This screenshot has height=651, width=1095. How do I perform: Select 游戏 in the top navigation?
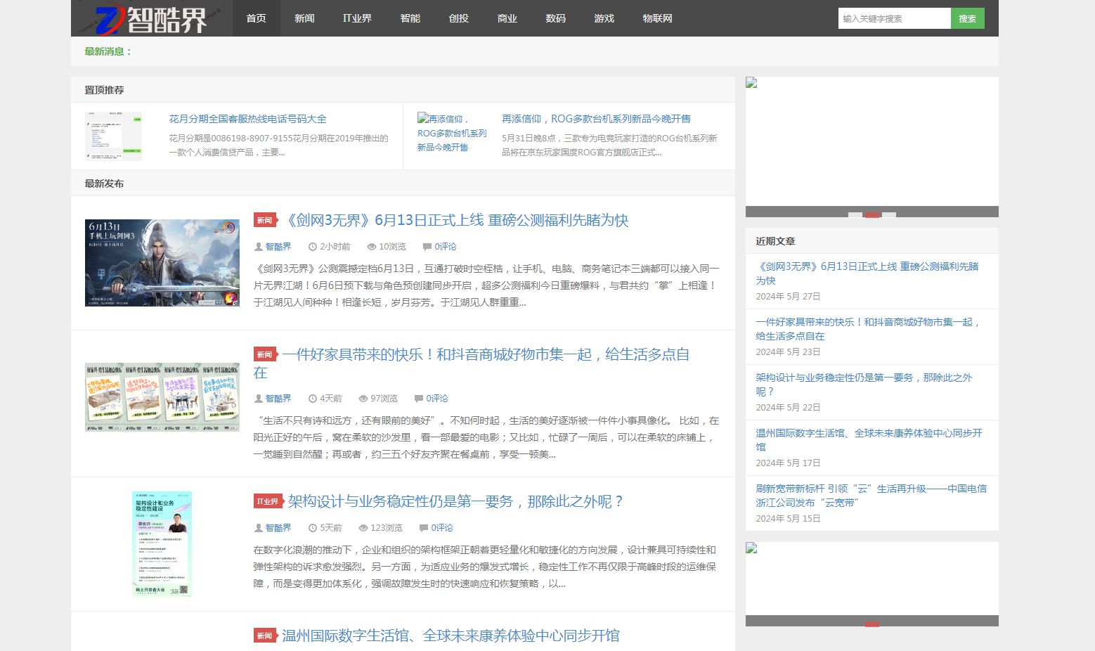pyautogui.click(x=604, y=18)
